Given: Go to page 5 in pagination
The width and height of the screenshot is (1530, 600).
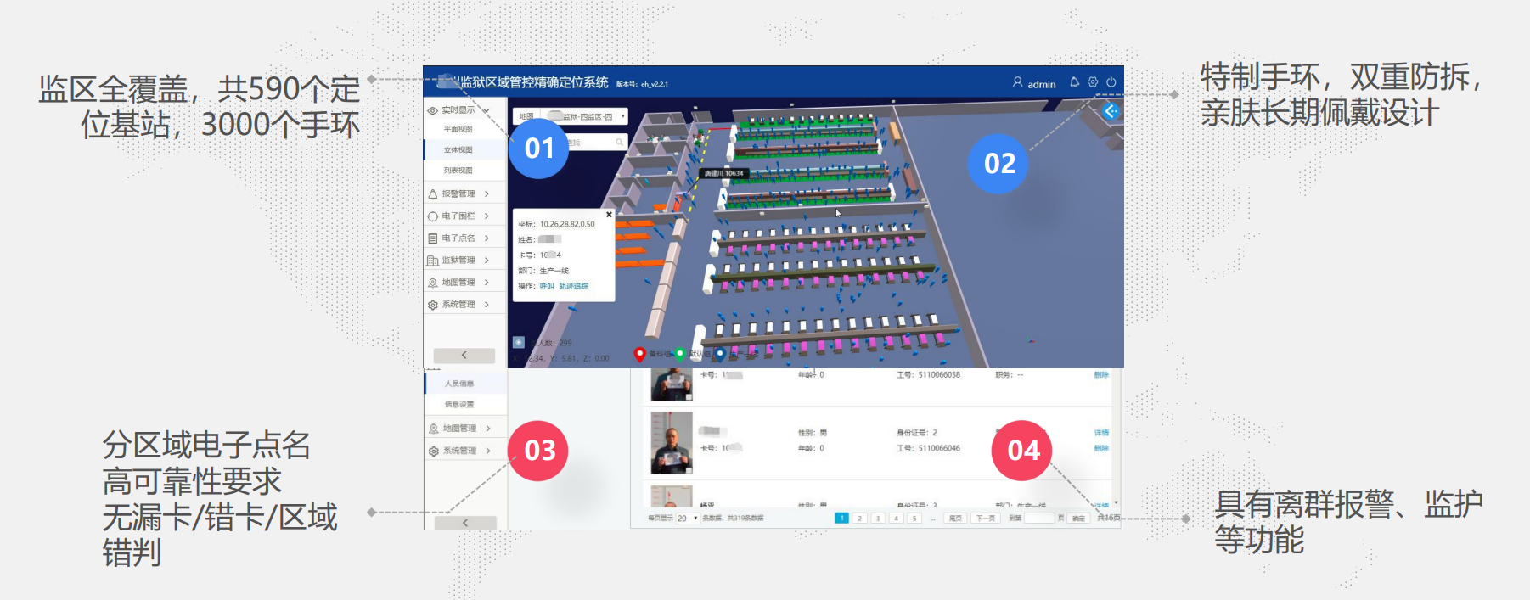Looking at the screenshot, I should tap(914, 518).
